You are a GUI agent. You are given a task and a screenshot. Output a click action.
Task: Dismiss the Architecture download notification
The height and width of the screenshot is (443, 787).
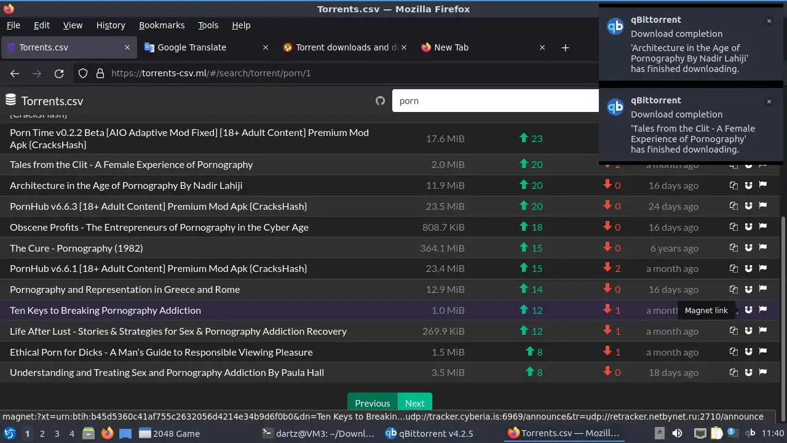[769, 21]
